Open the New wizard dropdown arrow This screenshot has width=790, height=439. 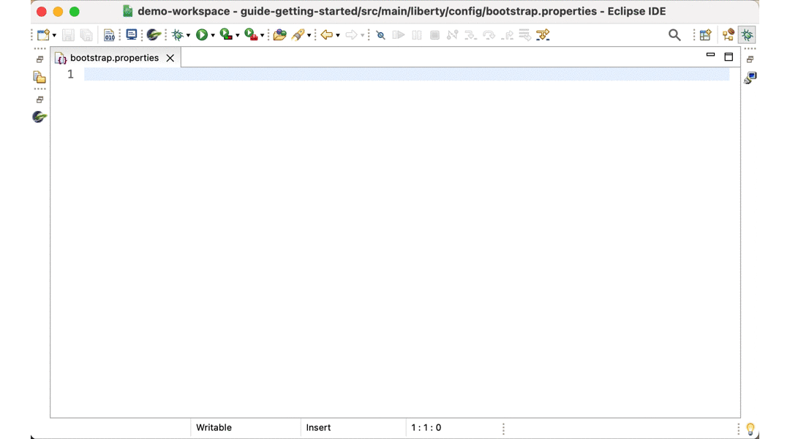(x=54, y=35)
